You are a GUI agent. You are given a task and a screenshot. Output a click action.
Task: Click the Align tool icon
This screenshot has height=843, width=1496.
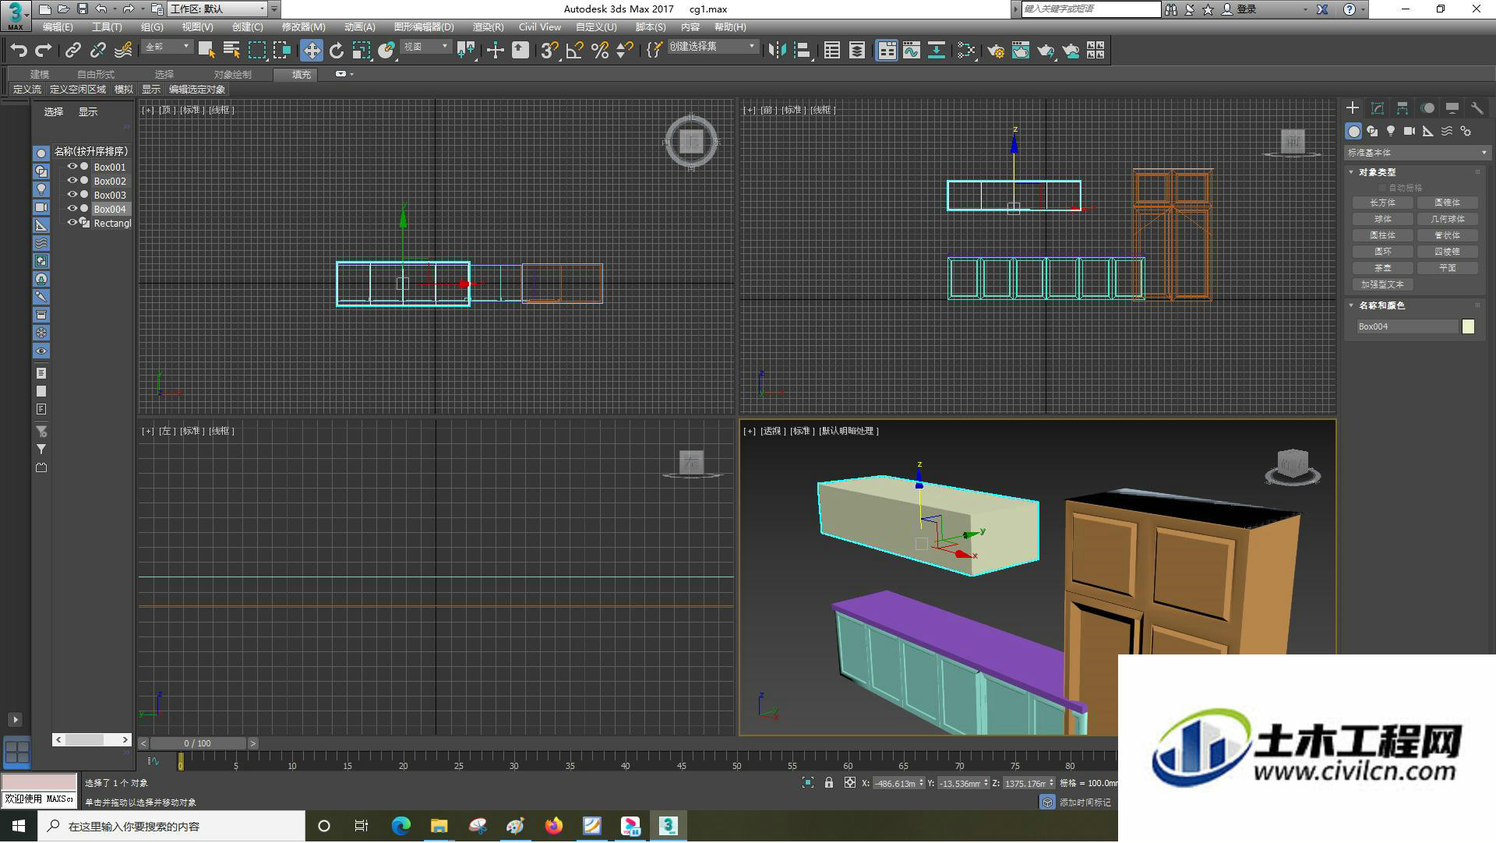(803, 51)
